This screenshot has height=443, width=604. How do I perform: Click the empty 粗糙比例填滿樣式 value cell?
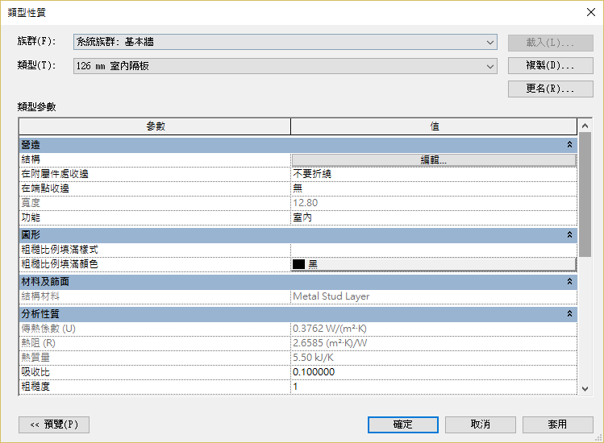[x=434, y=250]
